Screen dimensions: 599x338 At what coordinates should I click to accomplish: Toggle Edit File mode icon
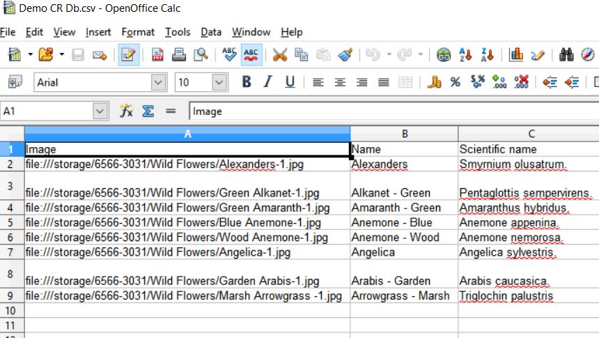pos(128,54)
